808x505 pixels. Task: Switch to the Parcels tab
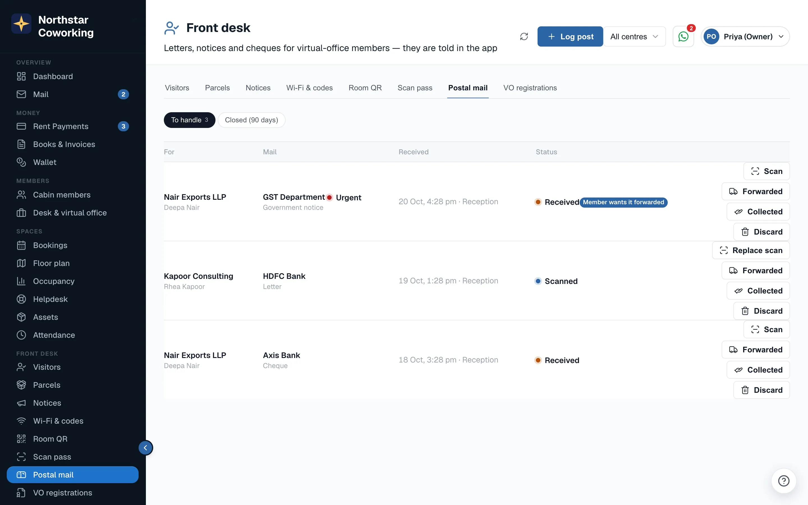coord(217,88)
